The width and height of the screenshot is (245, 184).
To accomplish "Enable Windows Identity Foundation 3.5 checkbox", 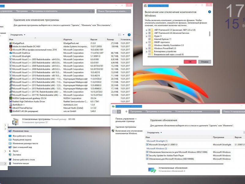I will 149,45.
